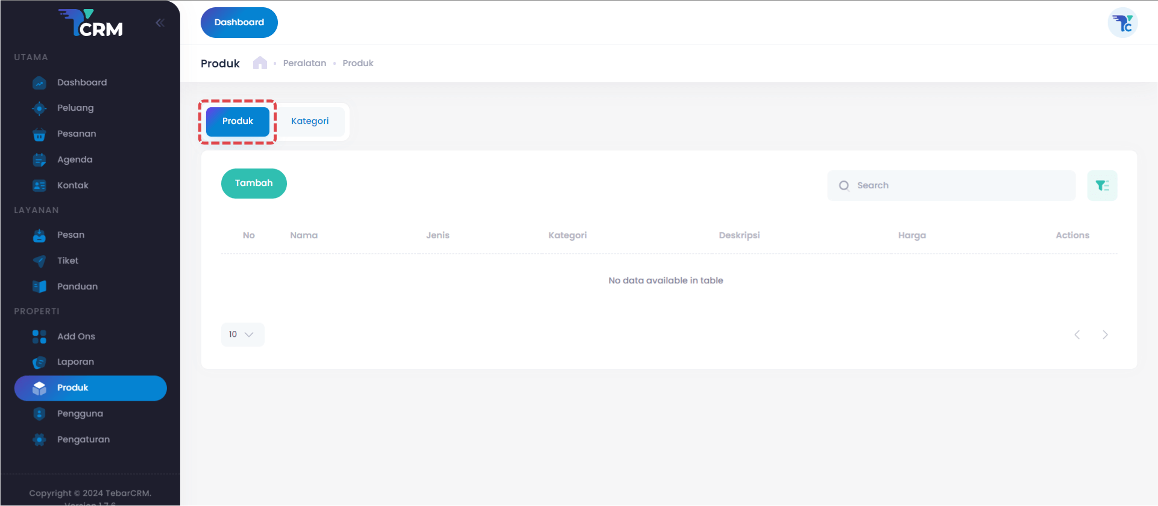
Task: Click the home icon in breadcrumb
Action: point(260,63)
